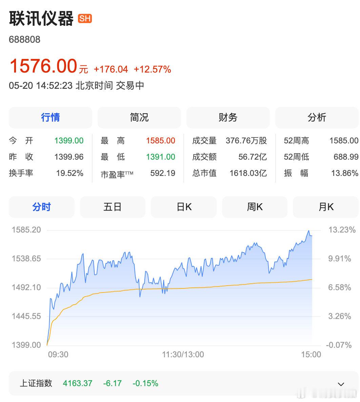Viewport: 360px width, 402px height.
Task: Click the stock name 联讯仪器
Action: (x=41, y=18)
